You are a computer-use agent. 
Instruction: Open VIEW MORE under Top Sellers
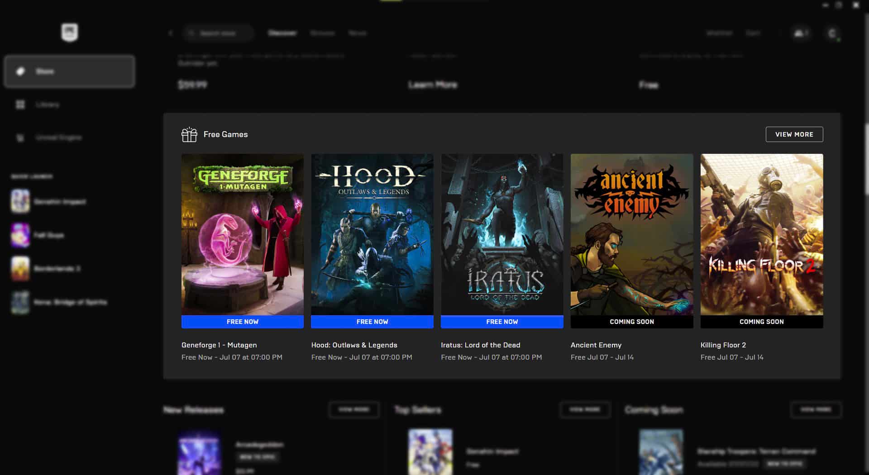click(585, 410)
